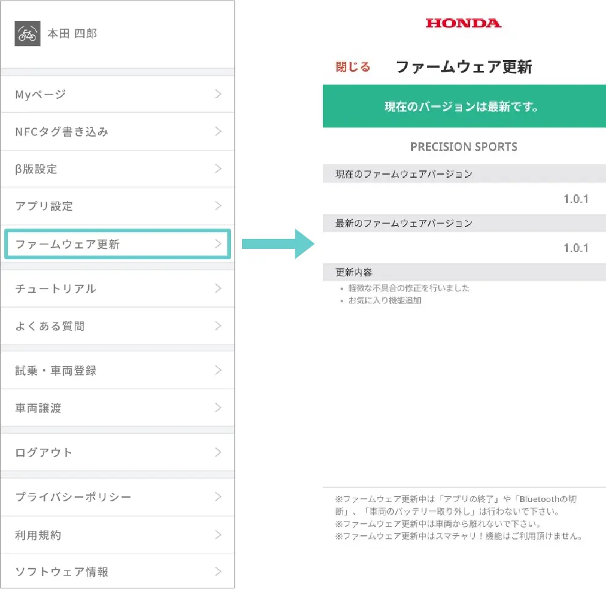Click the bicycle profile avatar icon
The width and height of the screenshot is (606, 589).
coord(27,34)
